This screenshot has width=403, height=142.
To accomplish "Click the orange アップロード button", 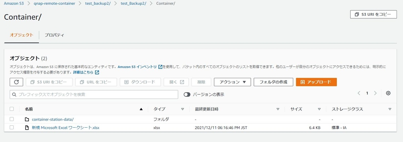I will [x=316, y=82].
